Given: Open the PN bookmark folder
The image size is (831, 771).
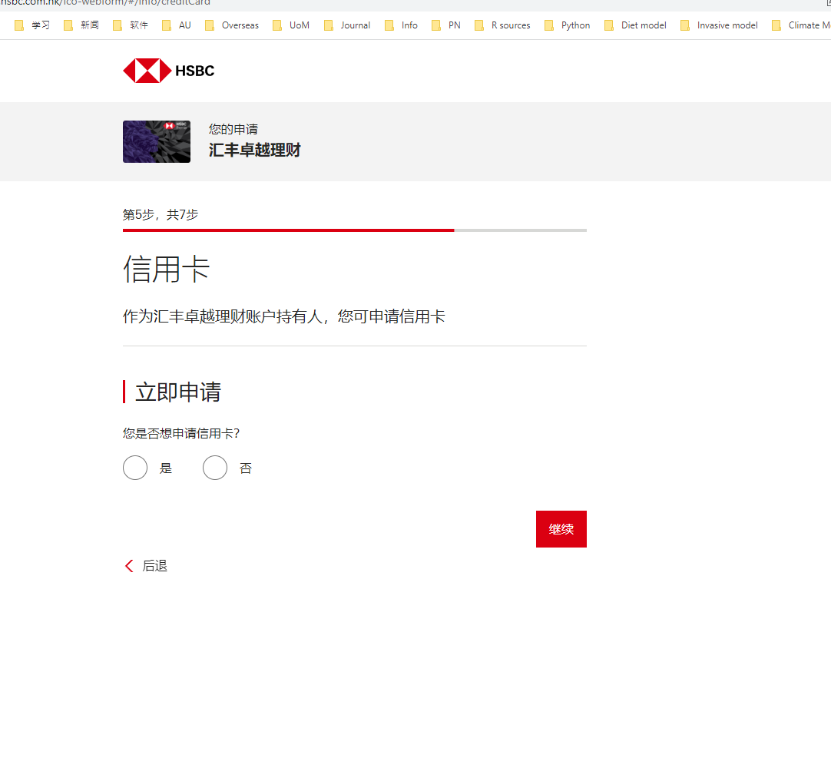Looking at the screenshot, I should 446,25.
